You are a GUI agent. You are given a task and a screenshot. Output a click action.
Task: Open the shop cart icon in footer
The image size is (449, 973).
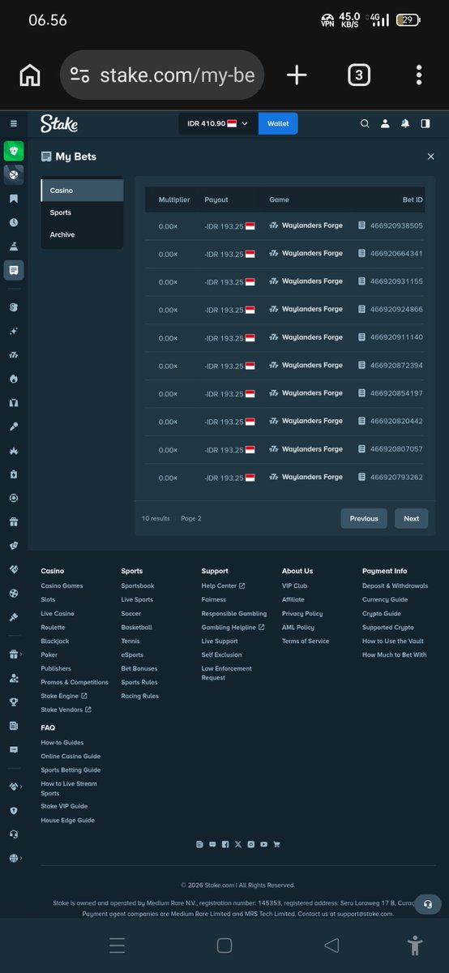pyautogui.click(x=276, y=844)
